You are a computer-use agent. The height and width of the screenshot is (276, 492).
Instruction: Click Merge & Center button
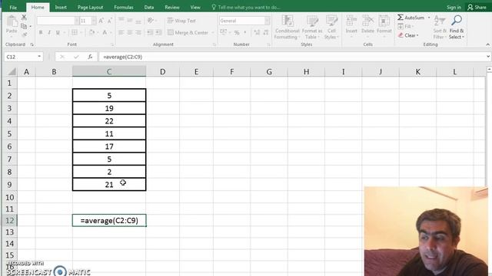(x=188, y=32)
